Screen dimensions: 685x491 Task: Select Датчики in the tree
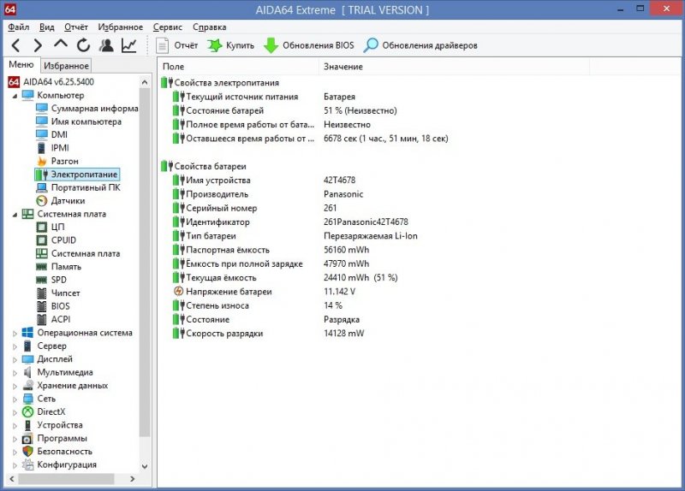68,201
